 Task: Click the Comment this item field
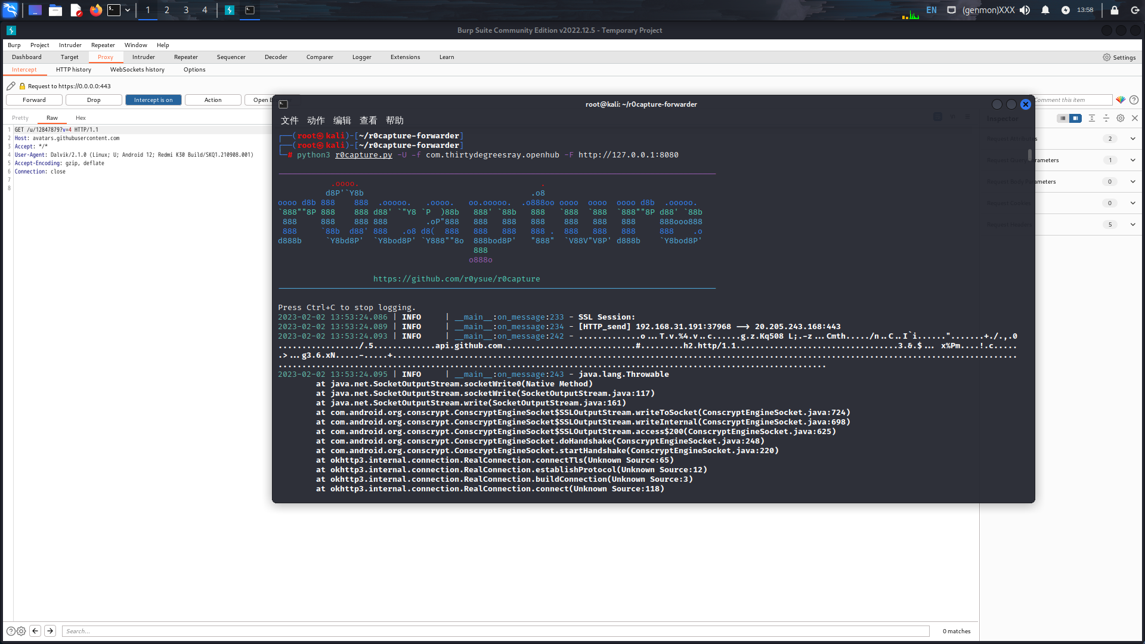[x=1073, y=100]
